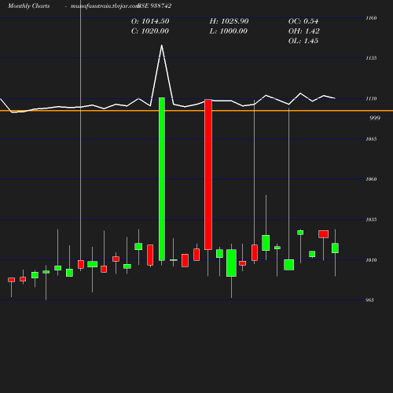393x393 pixels.
Task: Click the 1135 price axis label
Action: pos(371,58)
